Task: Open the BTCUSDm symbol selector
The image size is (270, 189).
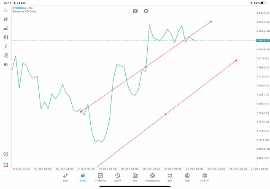Action: click(23, 8)
